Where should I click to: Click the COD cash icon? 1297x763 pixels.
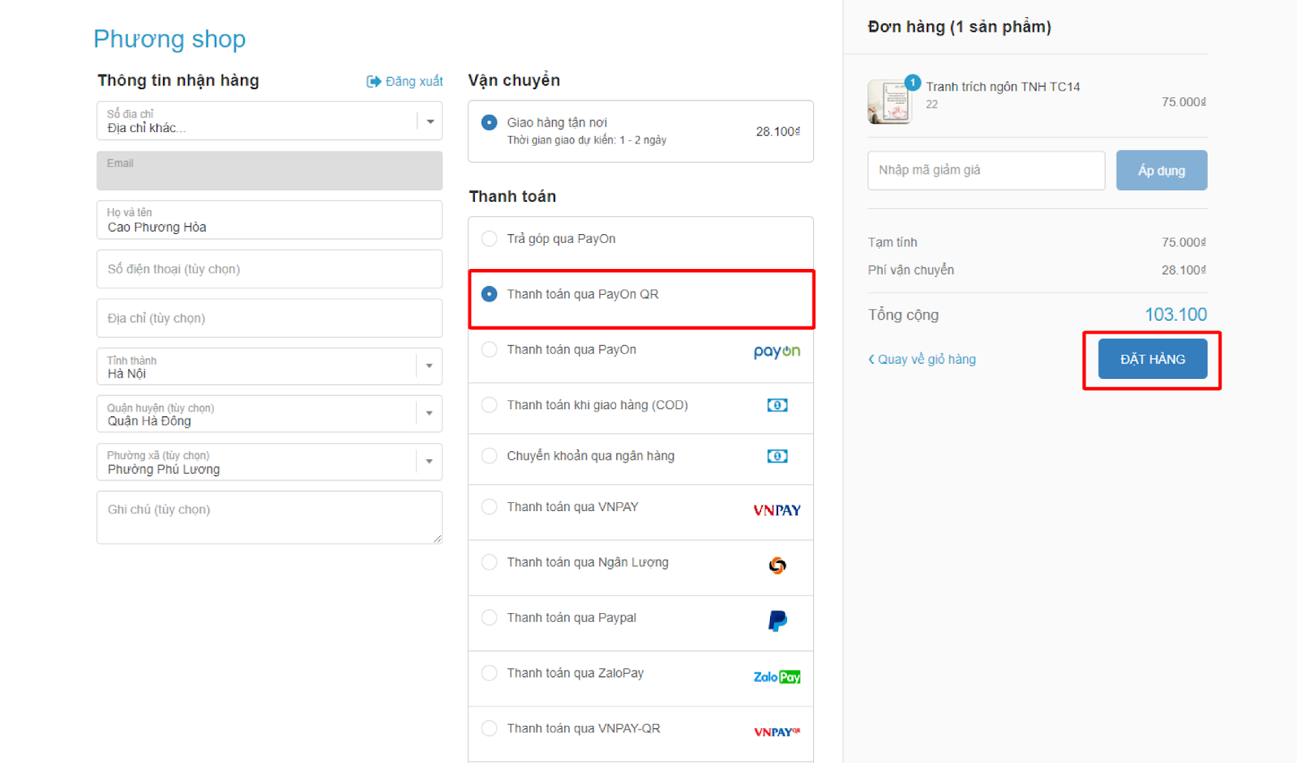click(777, 405)
